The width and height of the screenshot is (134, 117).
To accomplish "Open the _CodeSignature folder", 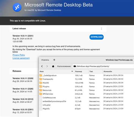I will 50,75.
